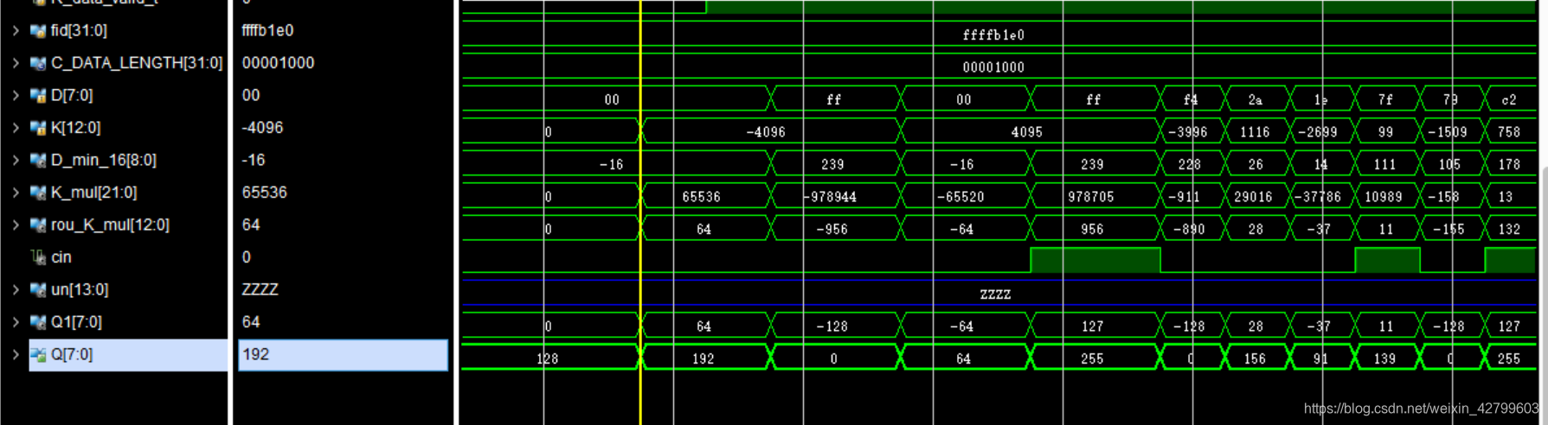Select the Q1[7:0] signal name
Viewport: 1548px width, 425px height.
76,322
